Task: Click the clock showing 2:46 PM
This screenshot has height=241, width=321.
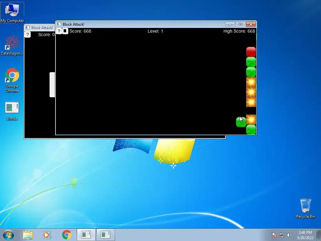Action: (305, 235)
